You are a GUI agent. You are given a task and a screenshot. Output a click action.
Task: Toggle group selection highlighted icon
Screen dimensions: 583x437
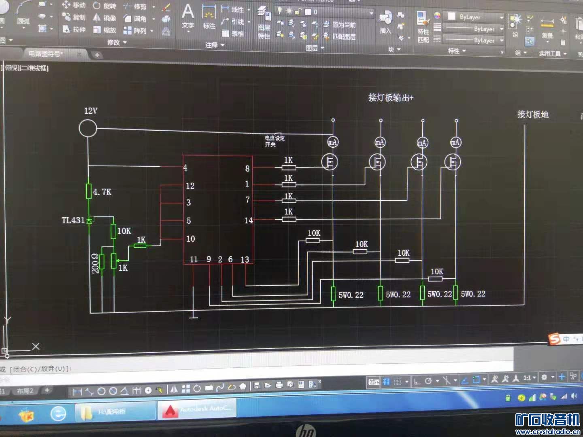pyautogui.click(x=529, y=41)
